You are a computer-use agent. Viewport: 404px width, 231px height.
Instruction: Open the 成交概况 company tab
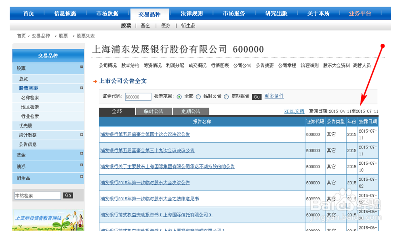pyautogui.click(x=198, y=66)
